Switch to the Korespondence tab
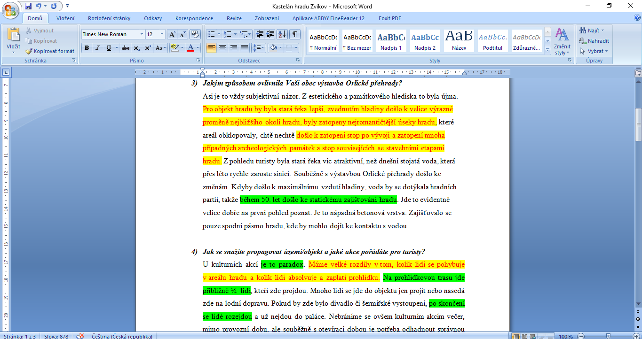Image resolution: width=642 pixels, height=339 pixels. [x=194, y=18]
